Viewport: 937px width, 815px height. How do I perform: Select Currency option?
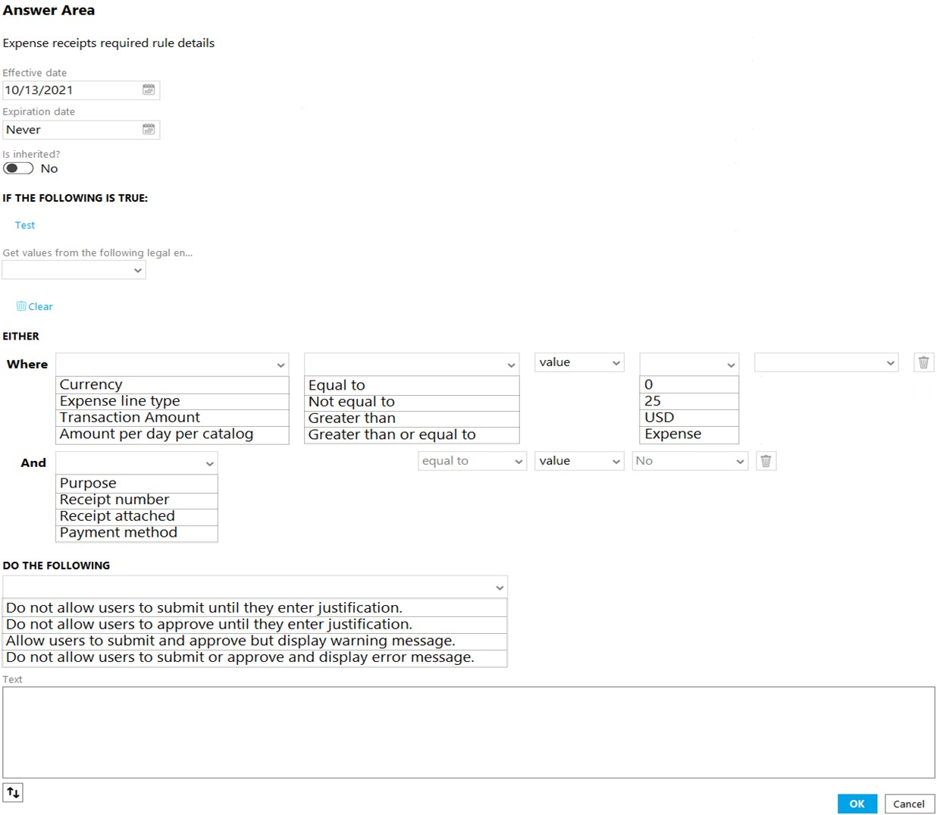(172, 384)
